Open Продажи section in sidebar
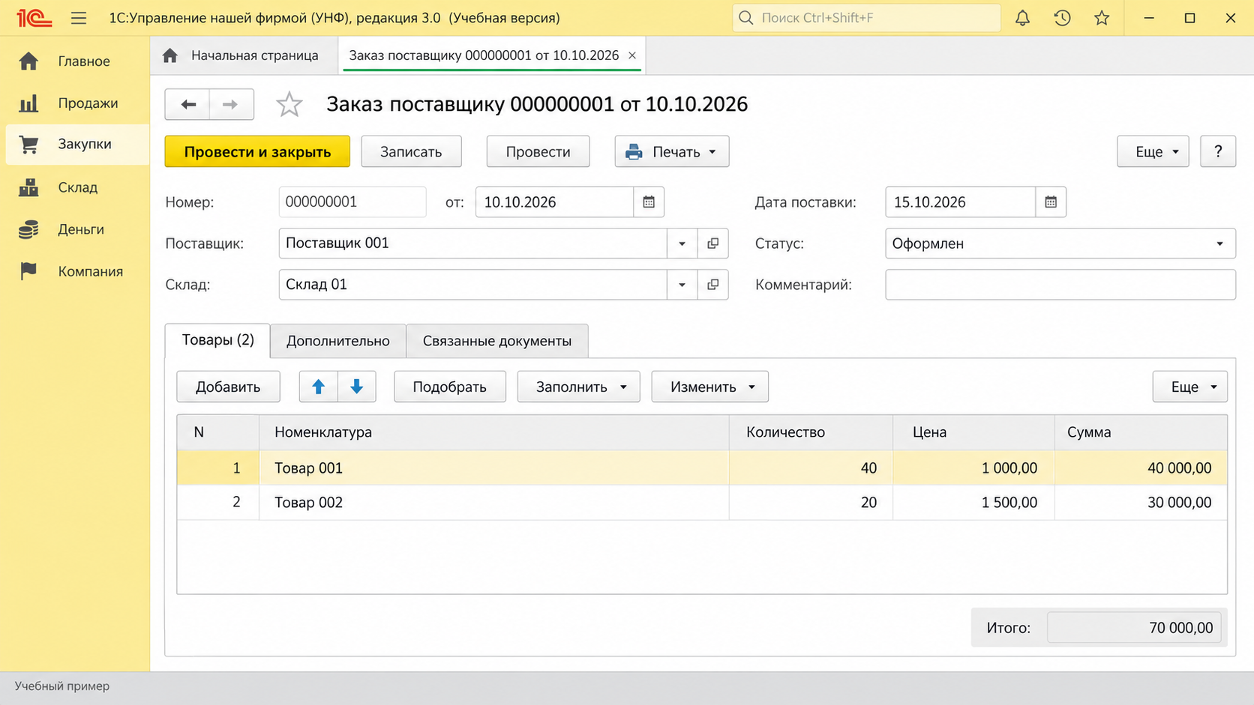1254x705 pixels. pyautogui.click(x=75, y=103)
